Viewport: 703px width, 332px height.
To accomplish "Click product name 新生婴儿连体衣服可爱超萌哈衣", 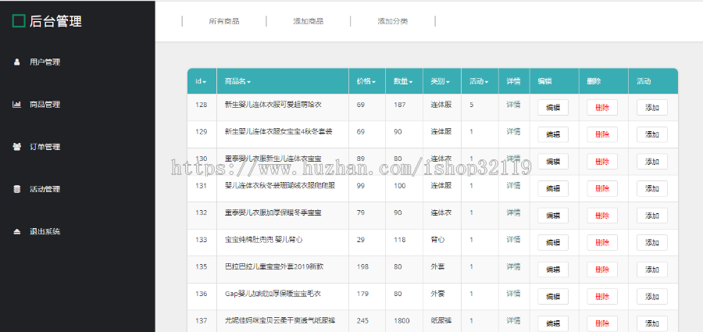I will [x=273, y=105].
